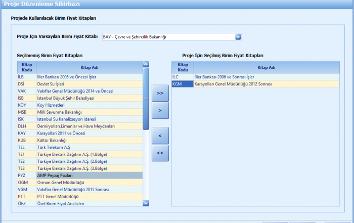Select Karayolları Genel Müdürlüğü 2012 Sonrası row
354x223 pixels.
coord(266,84)
